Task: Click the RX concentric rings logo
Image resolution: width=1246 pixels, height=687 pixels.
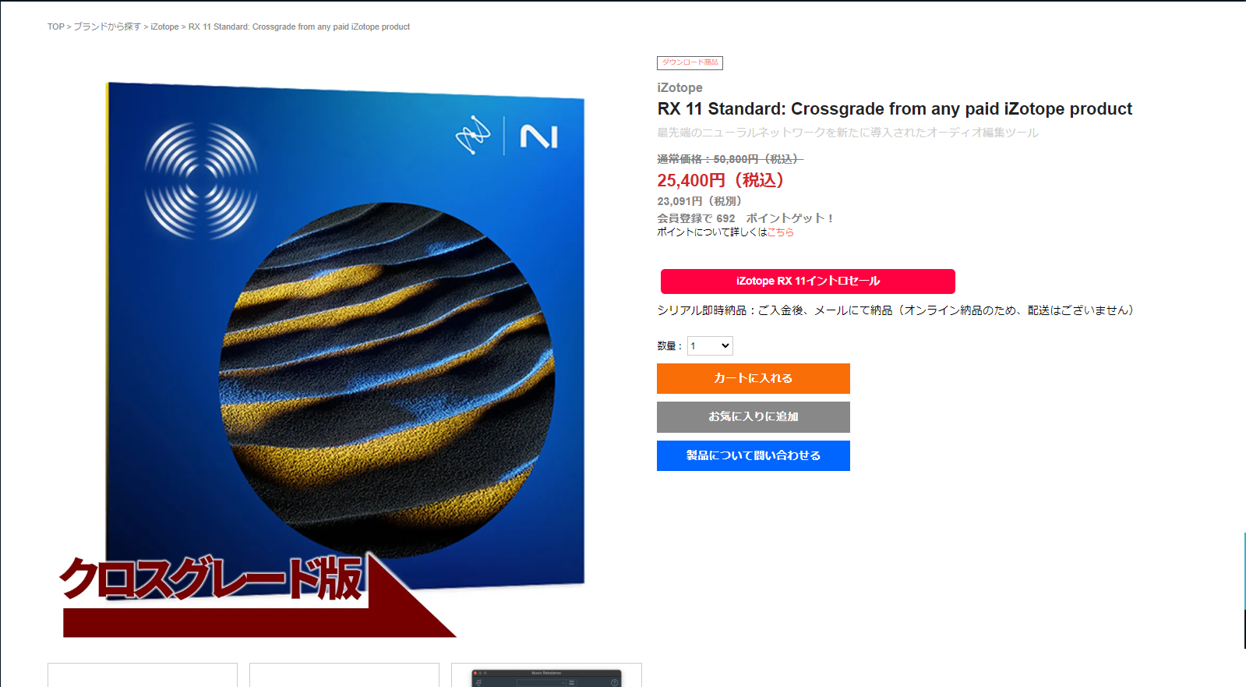Action: tap(201, 181)
